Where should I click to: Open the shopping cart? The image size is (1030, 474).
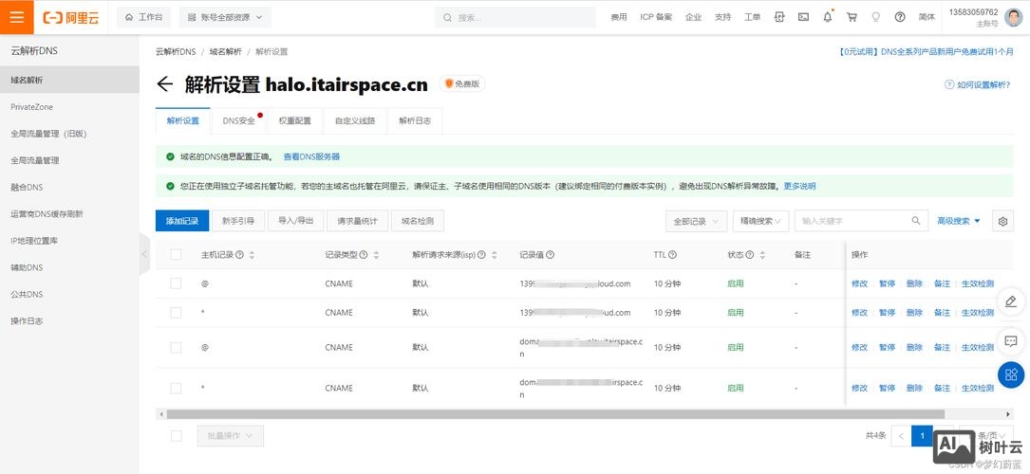(852, 18)
